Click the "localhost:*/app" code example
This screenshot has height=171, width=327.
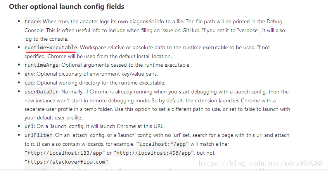(163, 144)
